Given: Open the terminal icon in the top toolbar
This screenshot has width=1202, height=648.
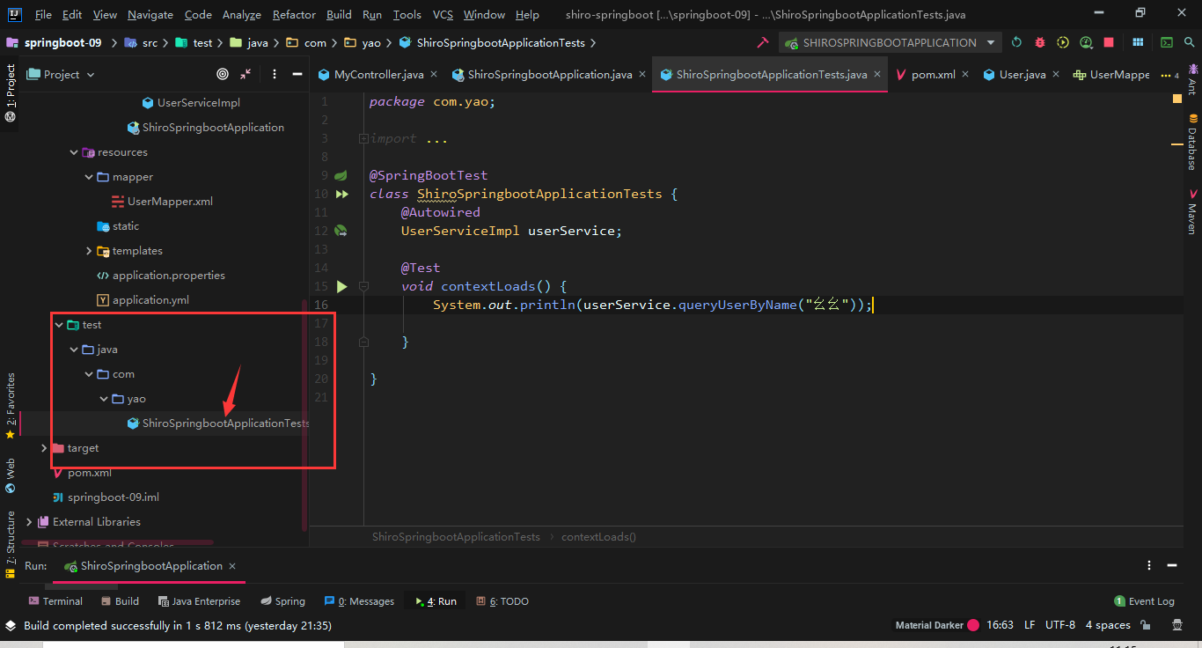Looking at the screenshot, I should tap(1167, 42).
